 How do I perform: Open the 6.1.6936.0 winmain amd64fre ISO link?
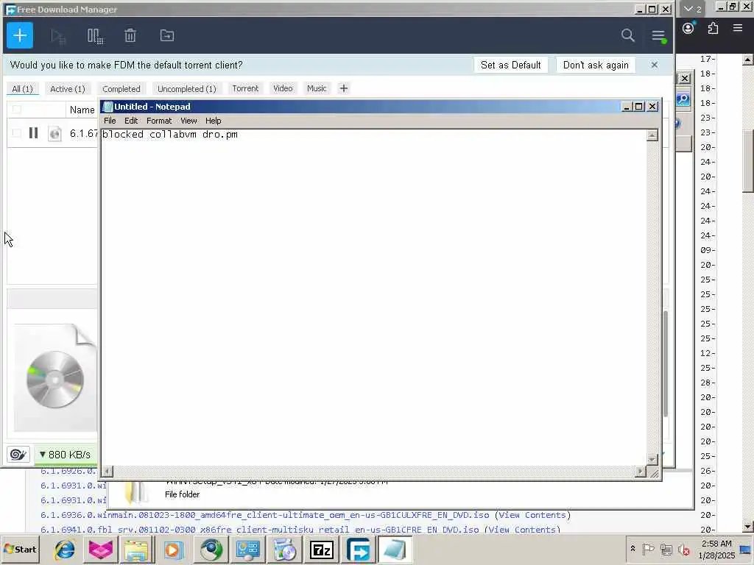264,515
